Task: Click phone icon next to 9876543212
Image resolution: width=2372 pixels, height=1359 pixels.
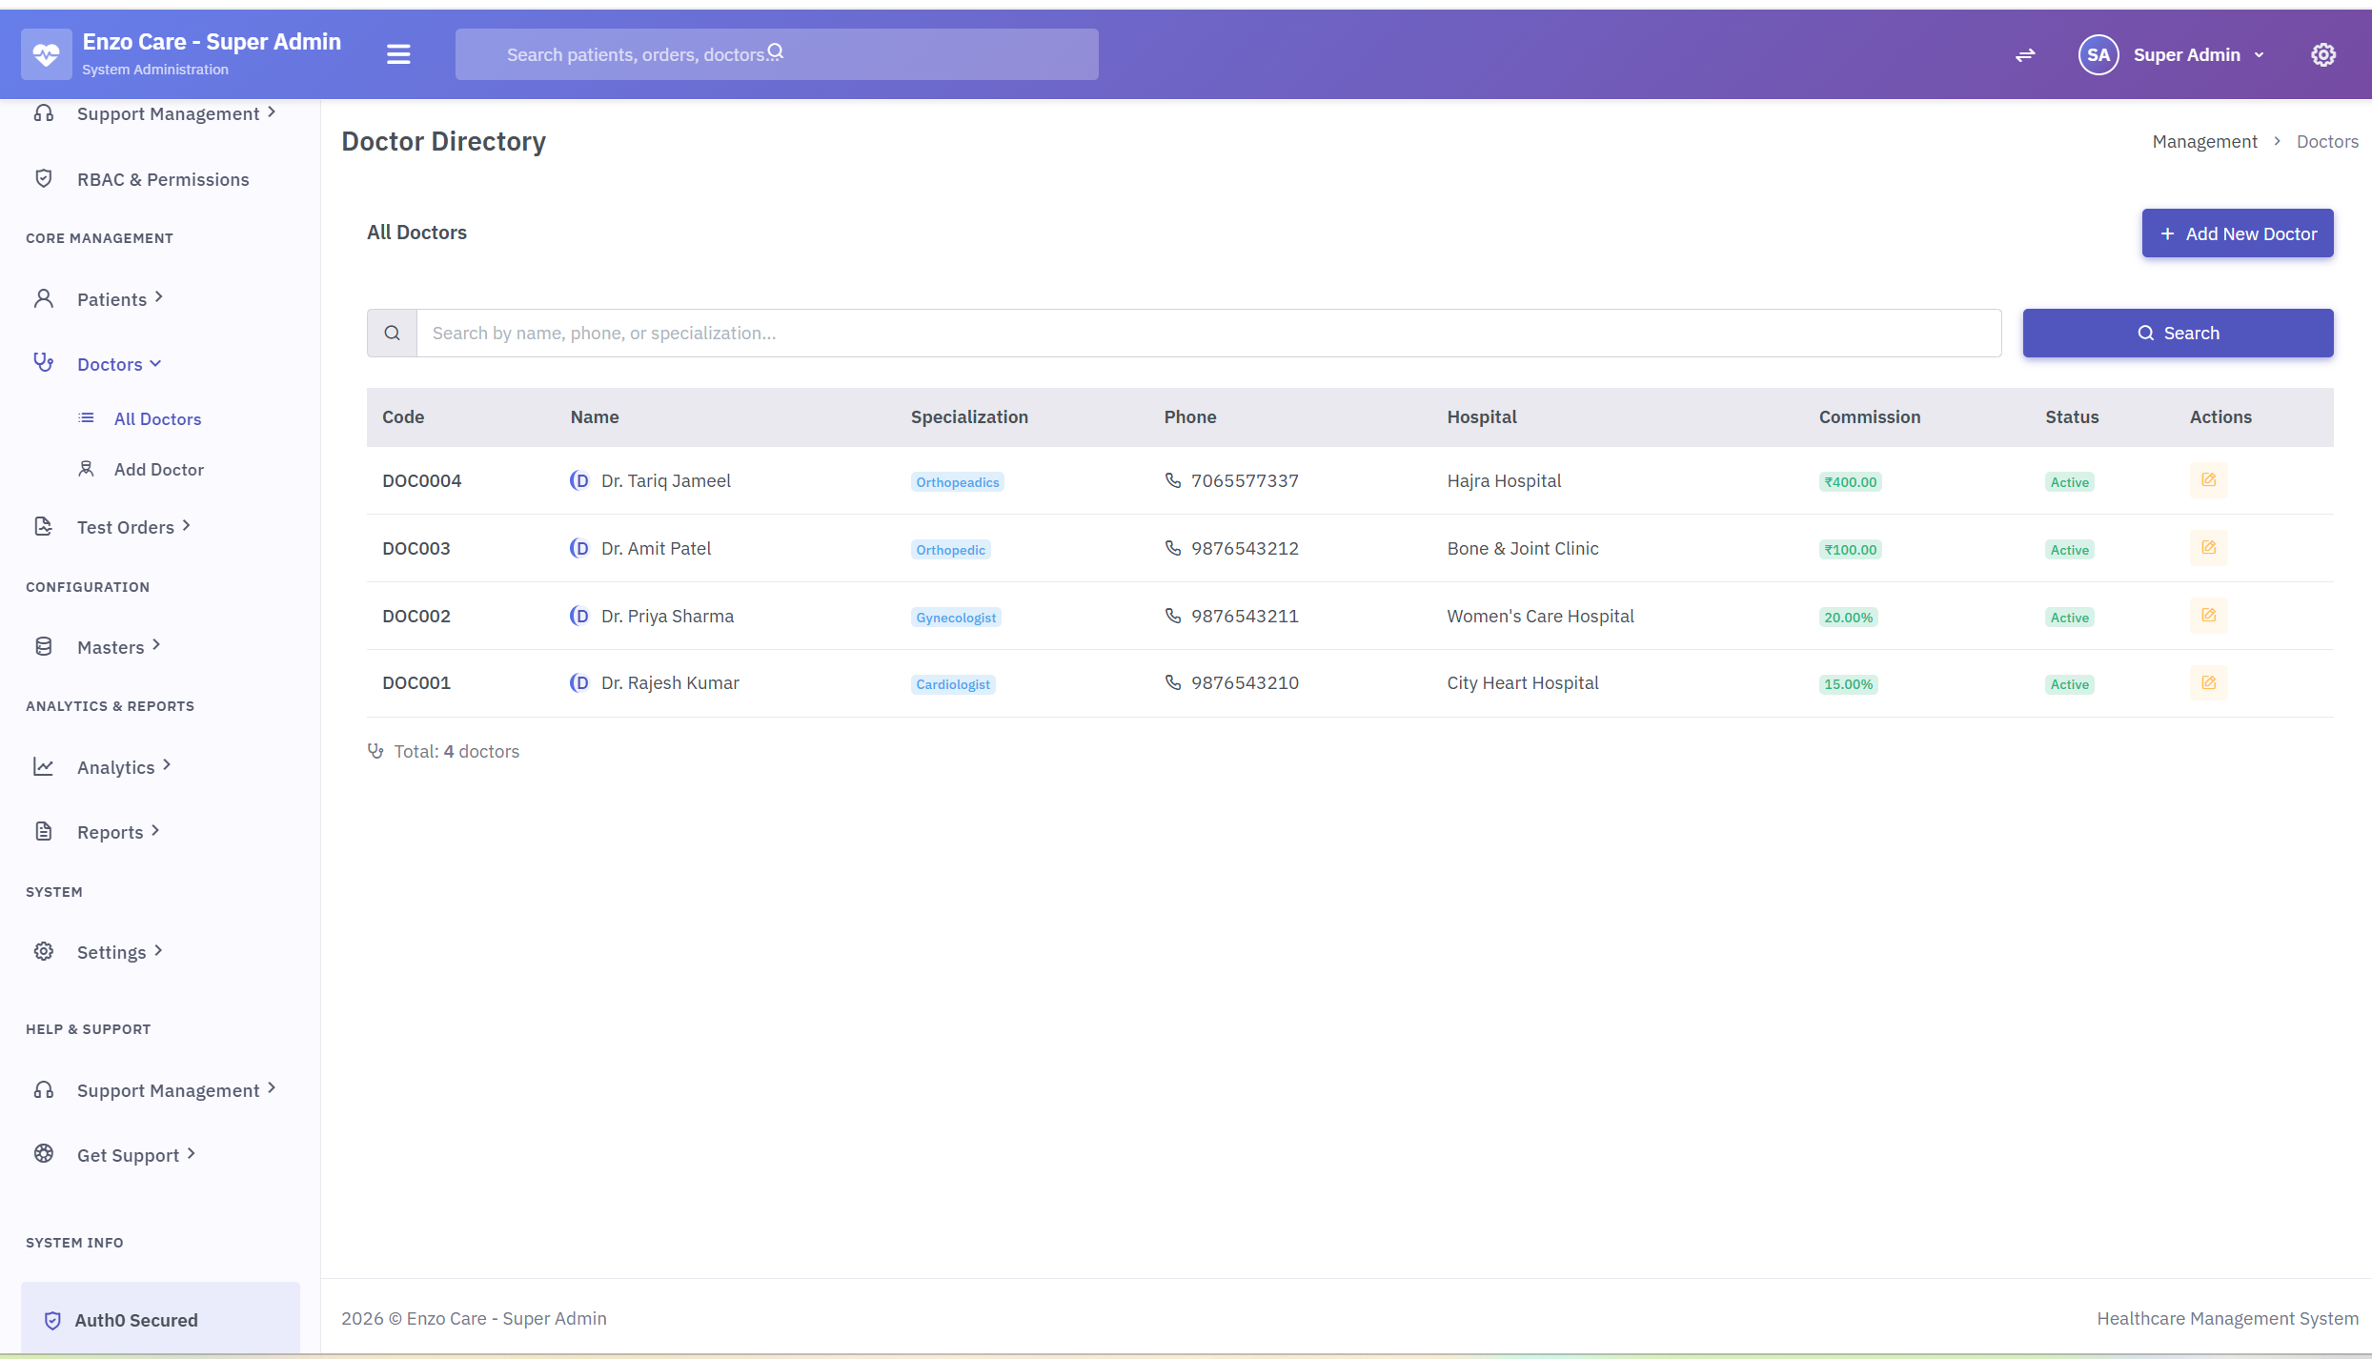Action: pos(1173,548)
